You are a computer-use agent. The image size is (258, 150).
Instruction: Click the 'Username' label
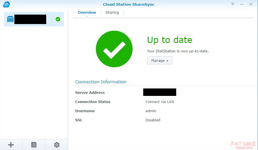point(85,111)
